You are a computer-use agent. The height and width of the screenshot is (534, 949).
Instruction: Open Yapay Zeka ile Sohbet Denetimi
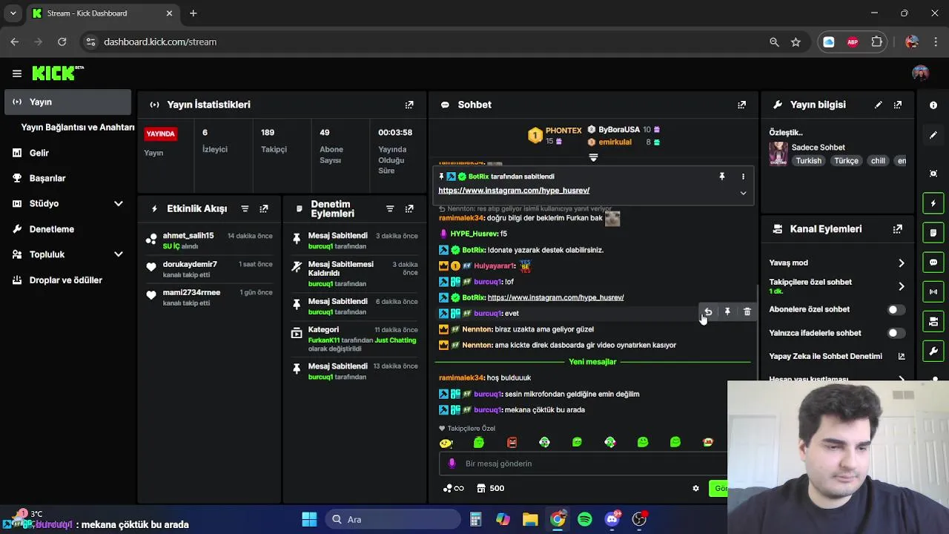[x=837, y=356]
